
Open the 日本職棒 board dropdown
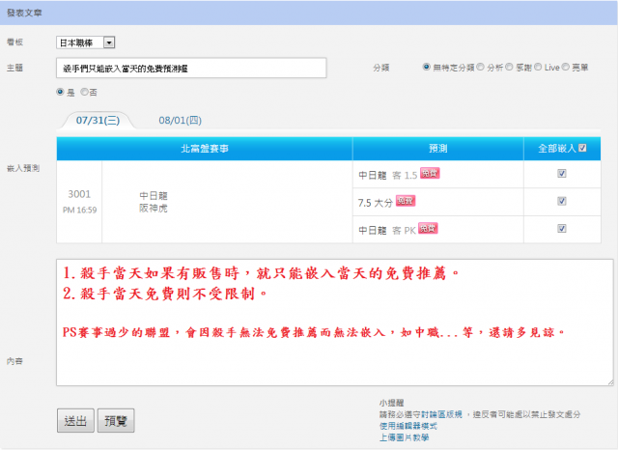pyautogui.click(x=86, y=42)
